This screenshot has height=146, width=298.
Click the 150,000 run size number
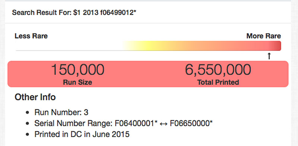click(77, 70)
